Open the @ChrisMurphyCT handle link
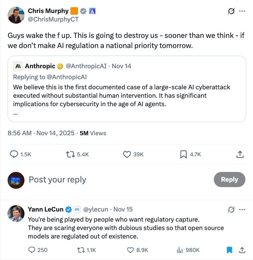Image resolution: width=253 pixels, height=260 pixels. coord(53,19)
